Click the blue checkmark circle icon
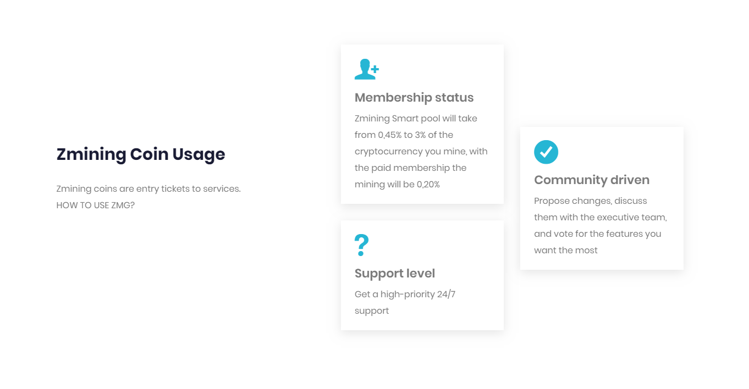Viewport: 749px width, 389px height. [x=546, y=152]
